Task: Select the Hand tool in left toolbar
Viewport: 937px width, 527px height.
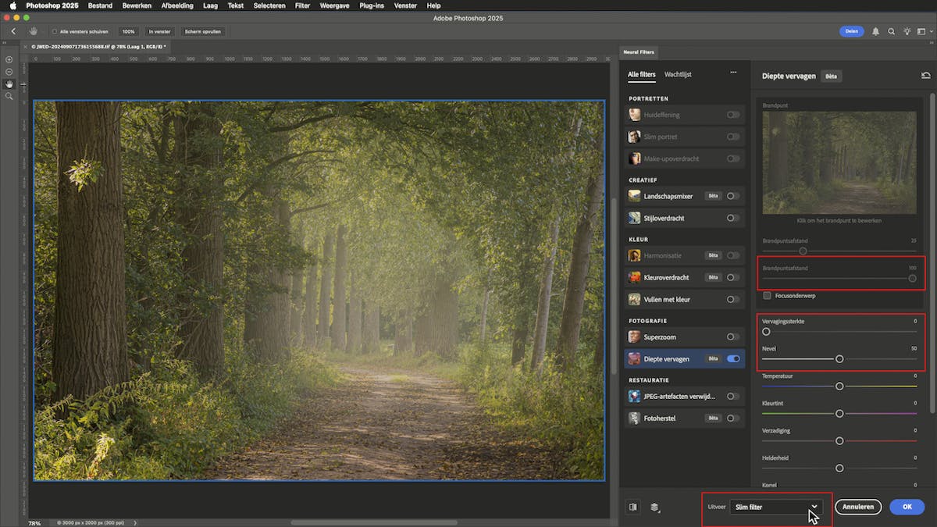Action: [x=9, y=84]
